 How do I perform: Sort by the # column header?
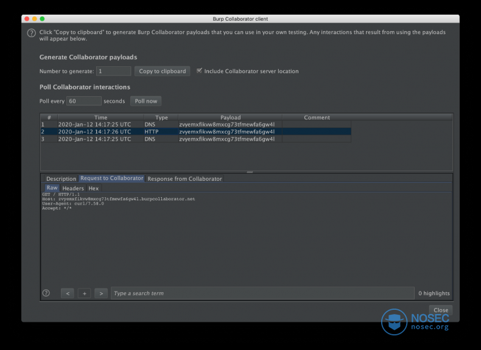pos(49,117)
